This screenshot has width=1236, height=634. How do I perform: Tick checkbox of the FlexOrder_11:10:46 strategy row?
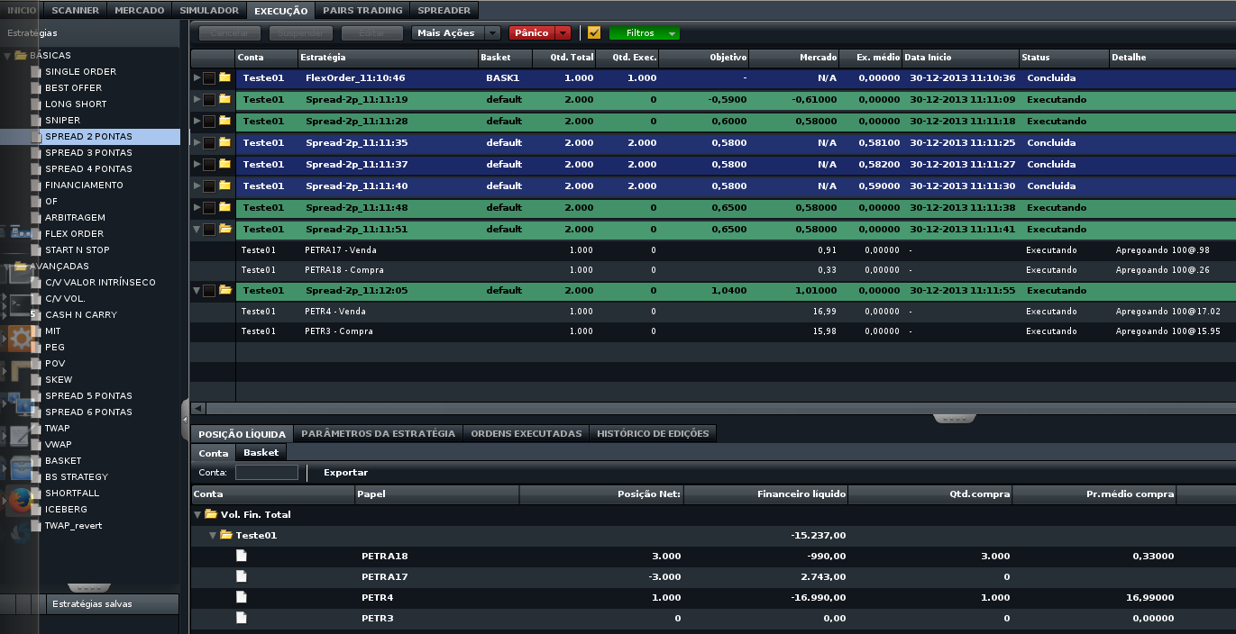tap(209, 78)
